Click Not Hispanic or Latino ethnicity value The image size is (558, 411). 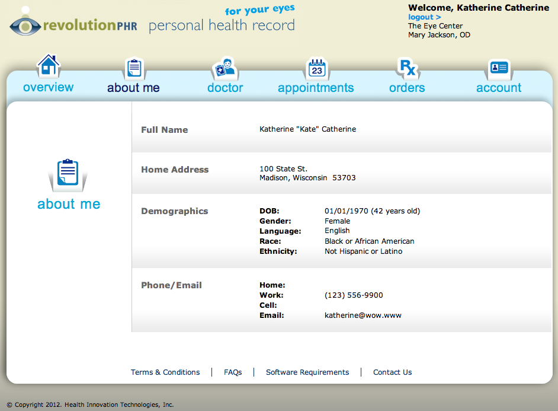pos(363,251)
